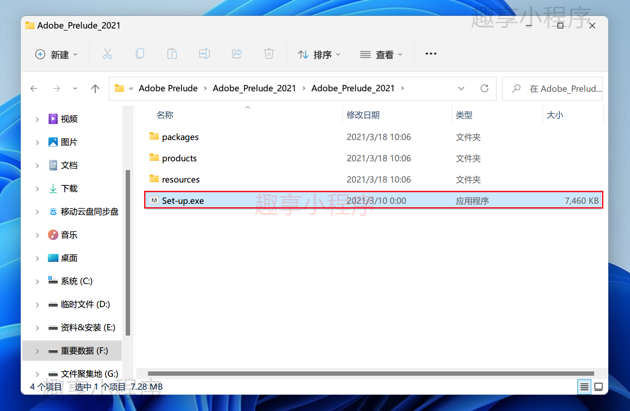Open 文件聚集地 (G:) drive
The height and width of the screenshot is (411, 630).
click(83, 374)
